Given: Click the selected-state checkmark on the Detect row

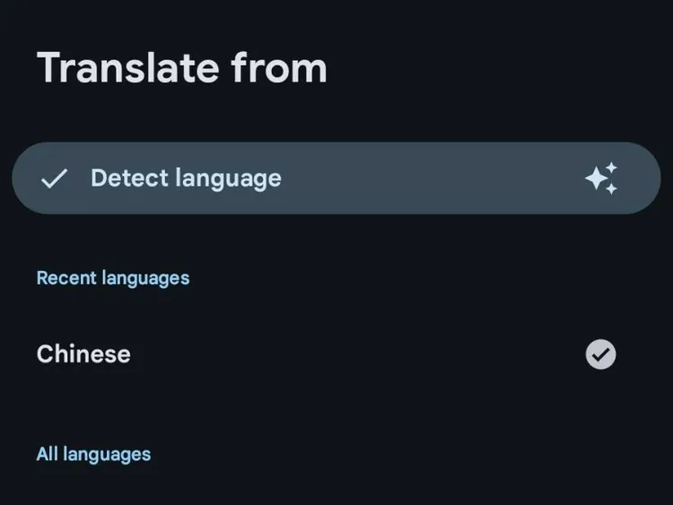Looking at the screenshot, I should [54, 178].
